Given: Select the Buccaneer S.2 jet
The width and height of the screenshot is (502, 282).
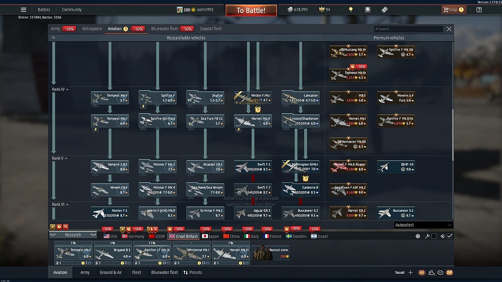Looking at the screenshot, I should (x=301, y=213).
